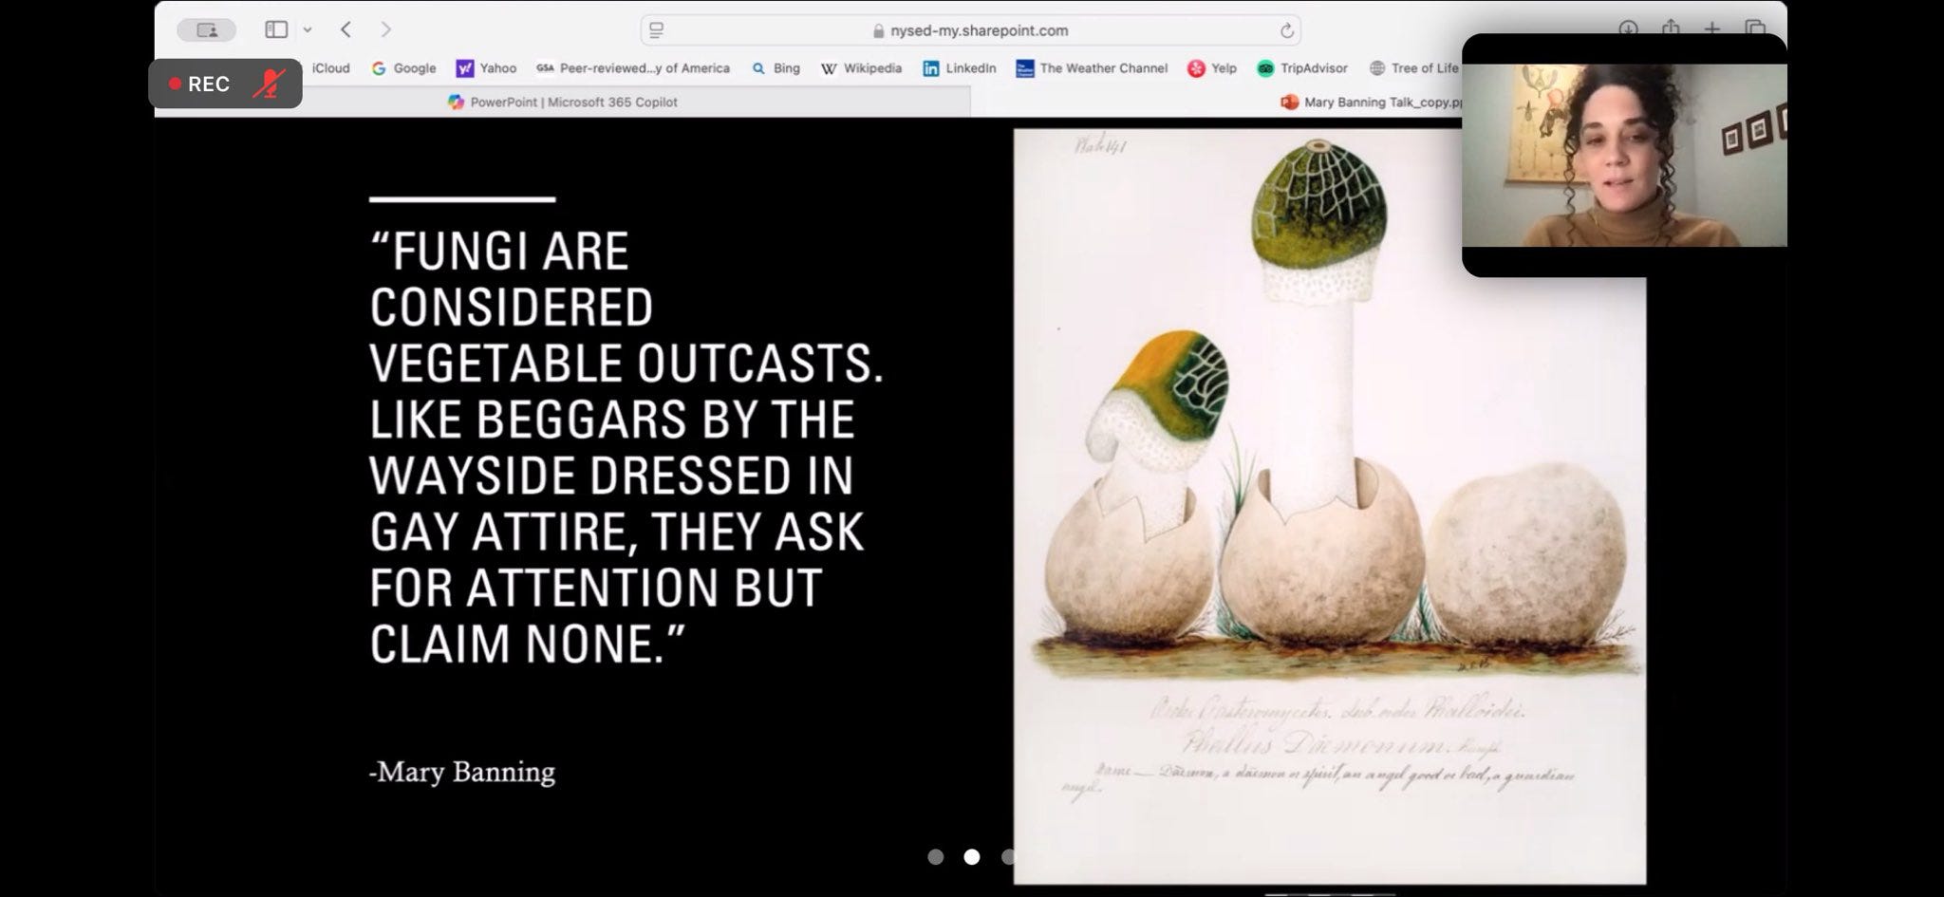Open the iCloud bookmark
Viewport: 1944px width, 897px height.
click(330, 68)
